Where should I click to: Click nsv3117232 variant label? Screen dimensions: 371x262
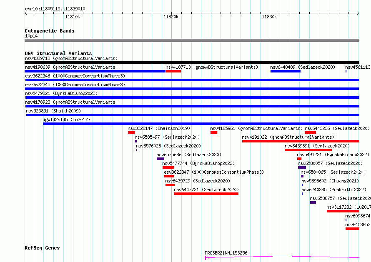(348, 207)
